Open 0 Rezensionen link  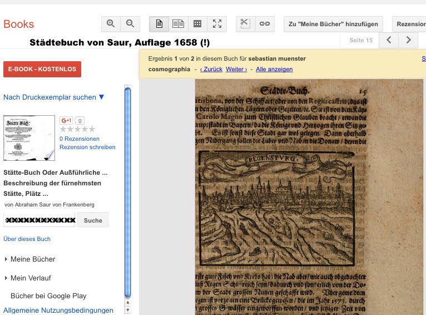coord(80,139)
